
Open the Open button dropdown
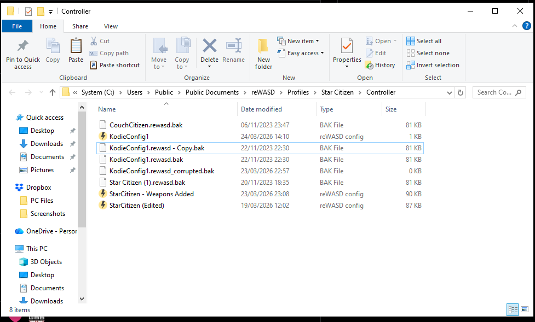[395, 41]
